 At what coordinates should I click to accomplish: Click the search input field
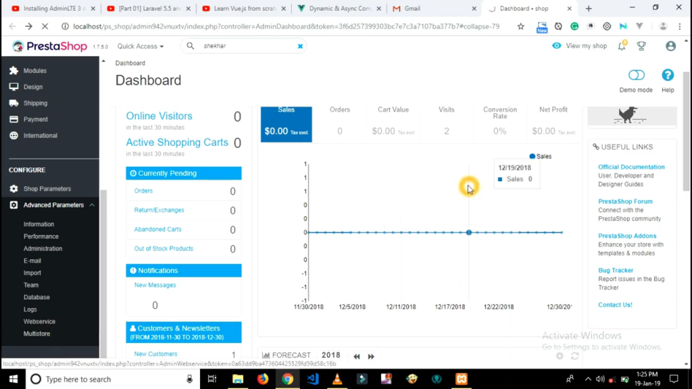(247, 47)
